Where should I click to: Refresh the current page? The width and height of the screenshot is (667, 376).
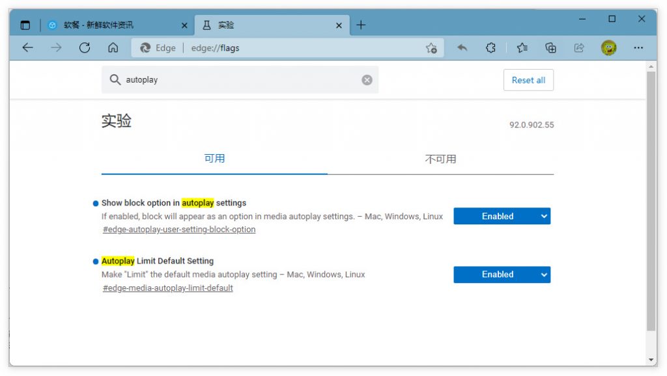[84, 47]
